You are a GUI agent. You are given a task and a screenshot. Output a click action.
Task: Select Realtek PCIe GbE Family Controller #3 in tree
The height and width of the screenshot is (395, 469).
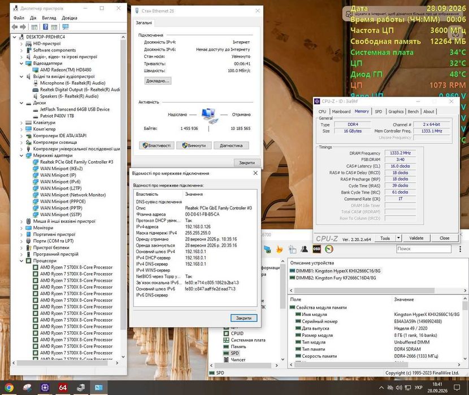[77, 161]
